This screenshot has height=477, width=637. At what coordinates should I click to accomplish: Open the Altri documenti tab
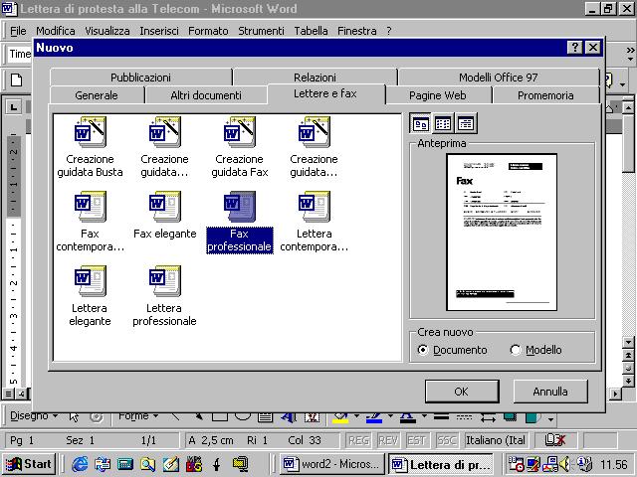click(206, 95)
